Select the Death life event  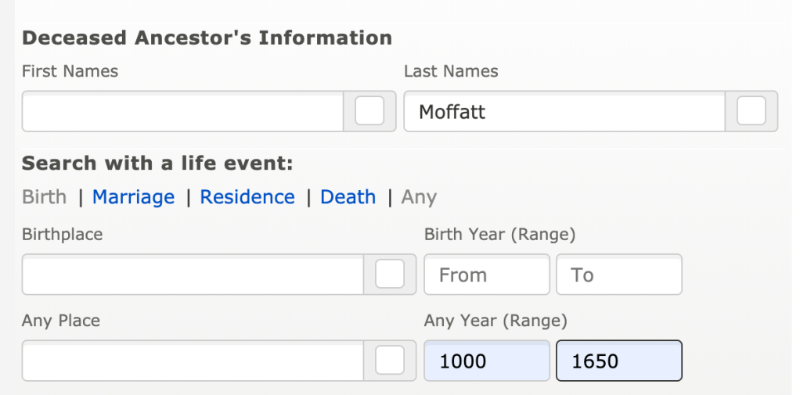[x=348, y=197]
